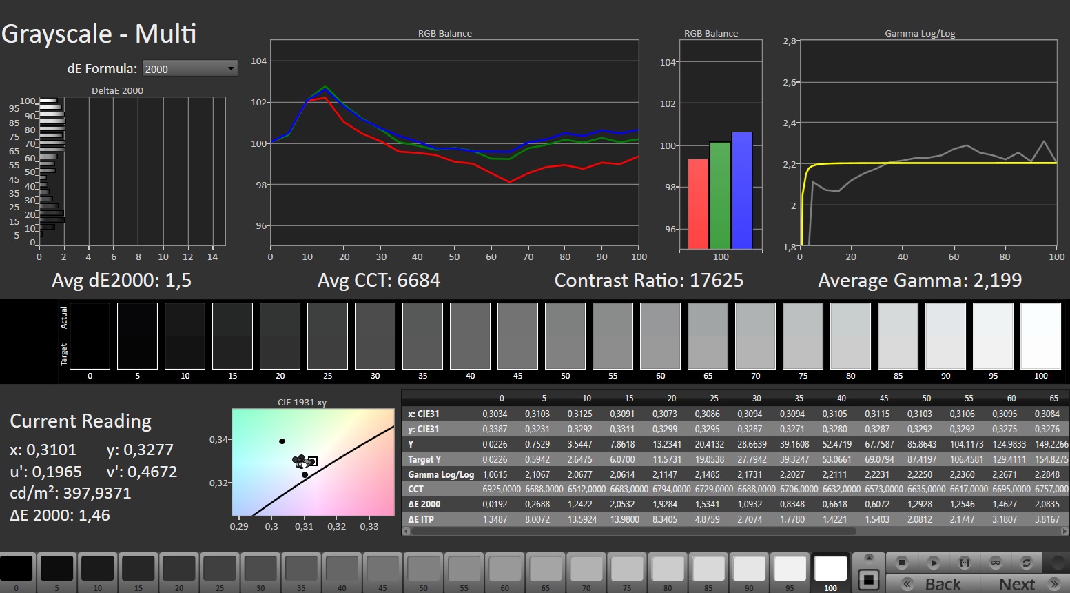The image size is (1070, 593).
Task: Click the data table's horizontal scrollbar thumb
Action: click(634, 532)
